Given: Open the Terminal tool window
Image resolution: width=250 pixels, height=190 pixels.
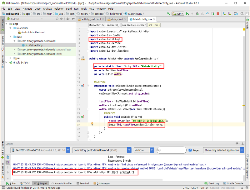Looking at the screenshot, I should 82,183.
